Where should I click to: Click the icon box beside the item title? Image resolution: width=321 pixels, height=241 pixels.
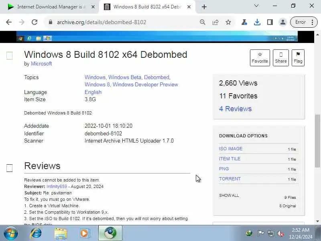(9, 55)
